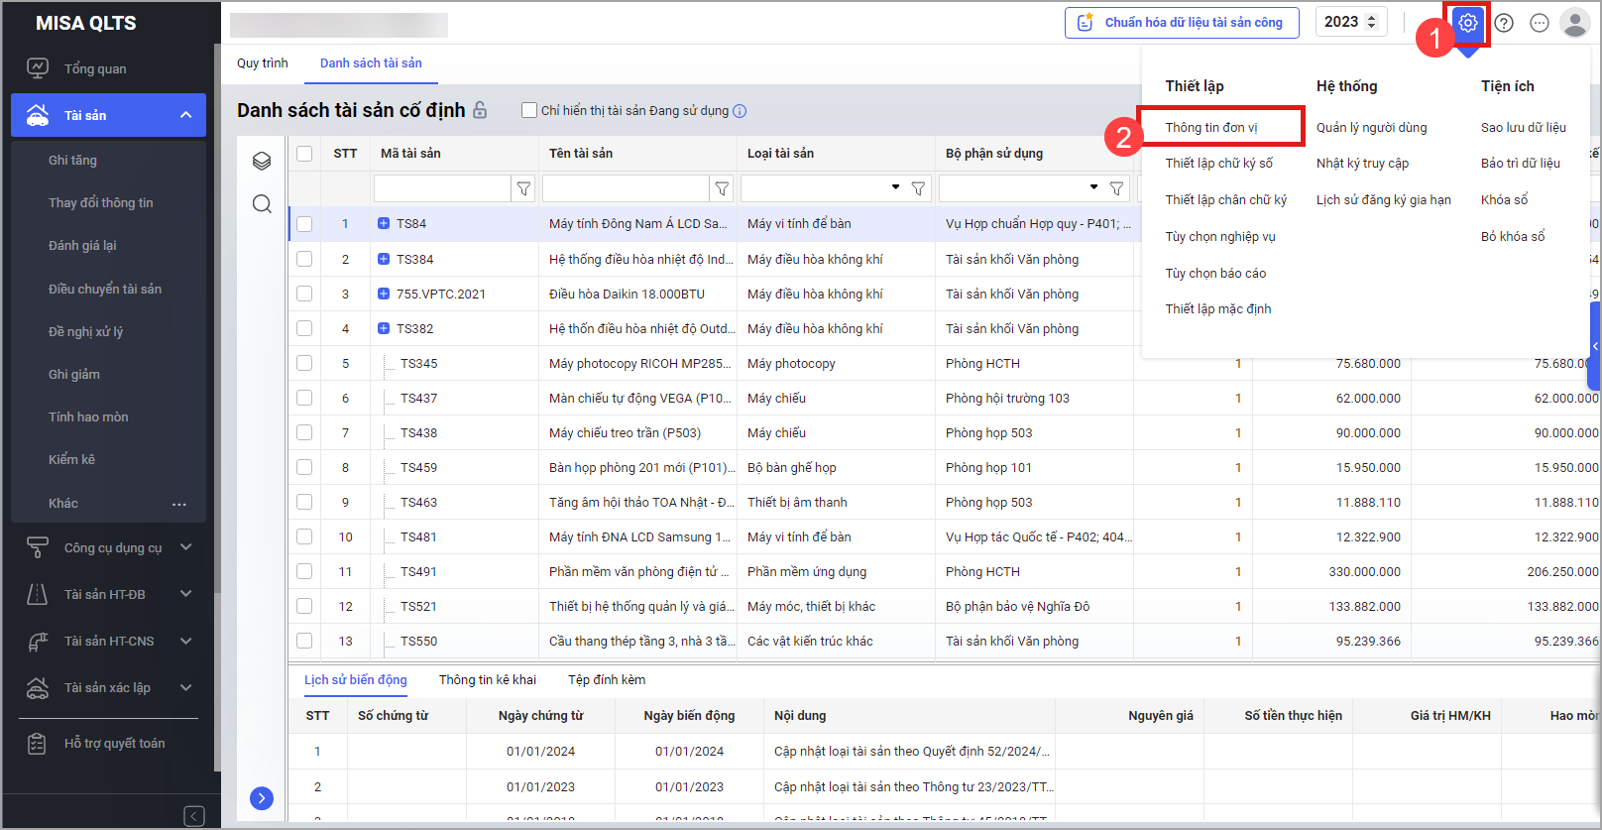Screen dimensions: 1602x830
Task: Open the settings gear icon
Action: (1467, 23)
